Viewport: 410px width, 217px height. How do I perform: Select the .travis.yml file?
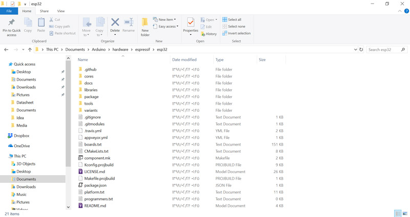point(93,131)
